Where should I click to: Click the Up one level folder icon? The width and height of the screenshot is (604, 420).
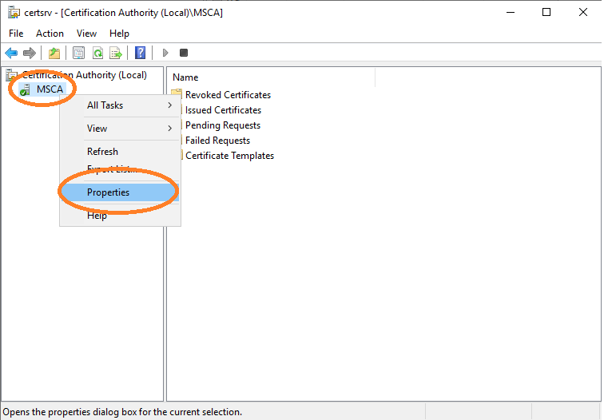[x=54, y=53]
